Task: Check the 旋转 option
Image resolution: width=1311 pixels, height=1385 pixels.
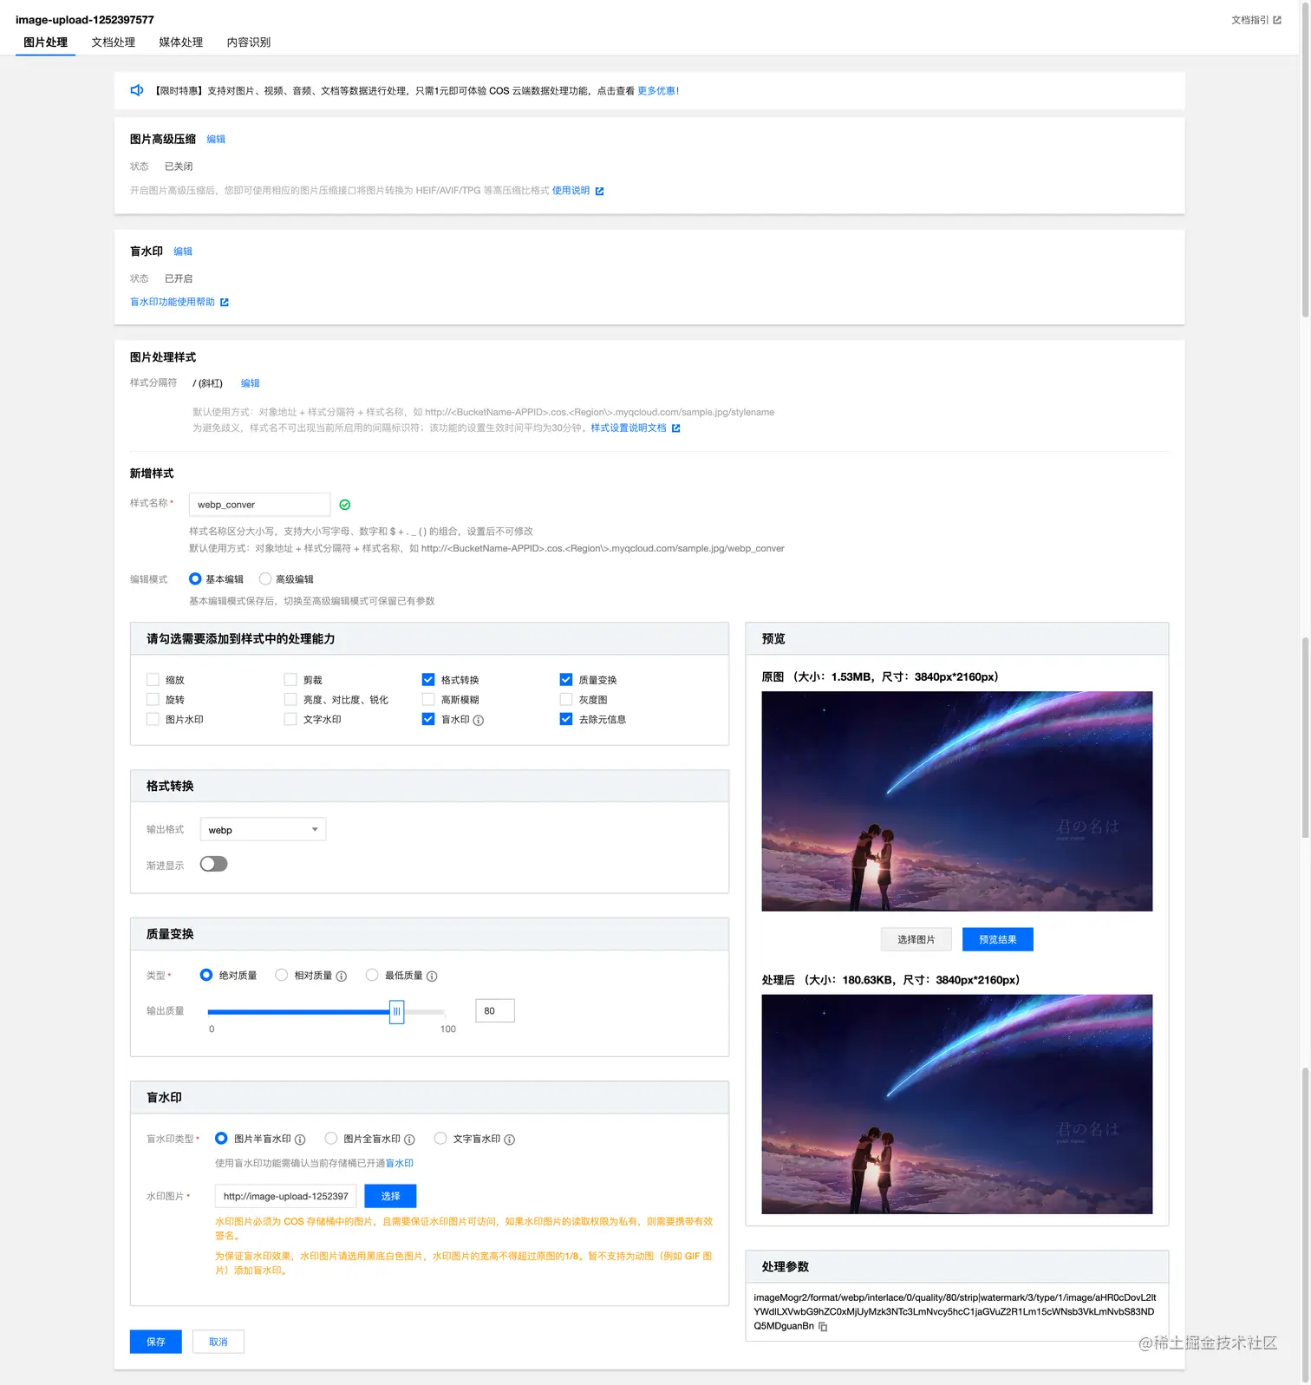Action: [x=153, y=699]
